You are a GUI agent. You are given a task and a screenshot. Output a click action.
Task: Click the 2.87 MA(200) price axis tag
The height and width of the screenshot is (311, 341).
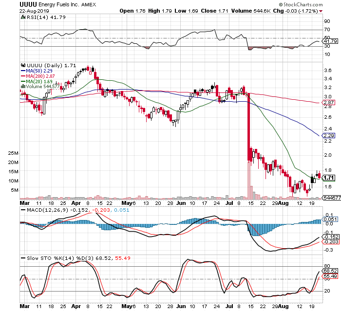[x=329, y=103]
